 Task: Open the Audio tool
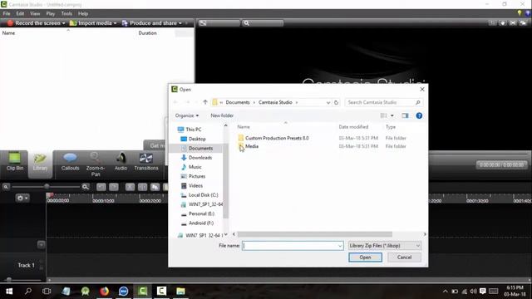click(121, 161)
